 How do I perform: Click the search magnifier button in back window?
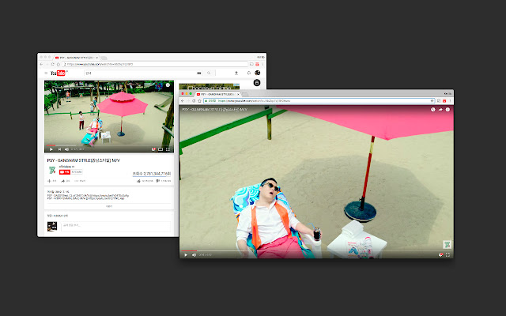click(209, 73)
